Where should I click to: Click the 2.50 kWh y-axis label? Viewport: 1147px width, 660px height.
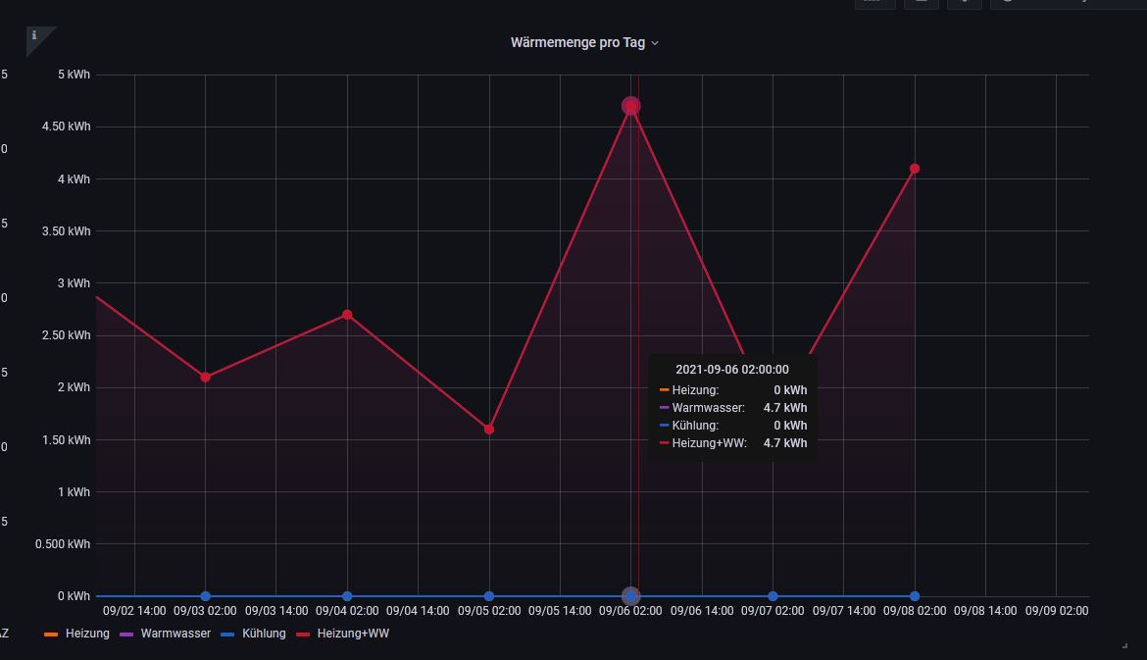66,335
